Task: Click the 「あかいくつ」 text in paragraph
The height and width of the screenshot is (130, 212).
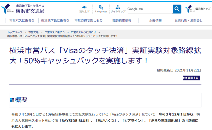Action: click(x=106, y=121)
